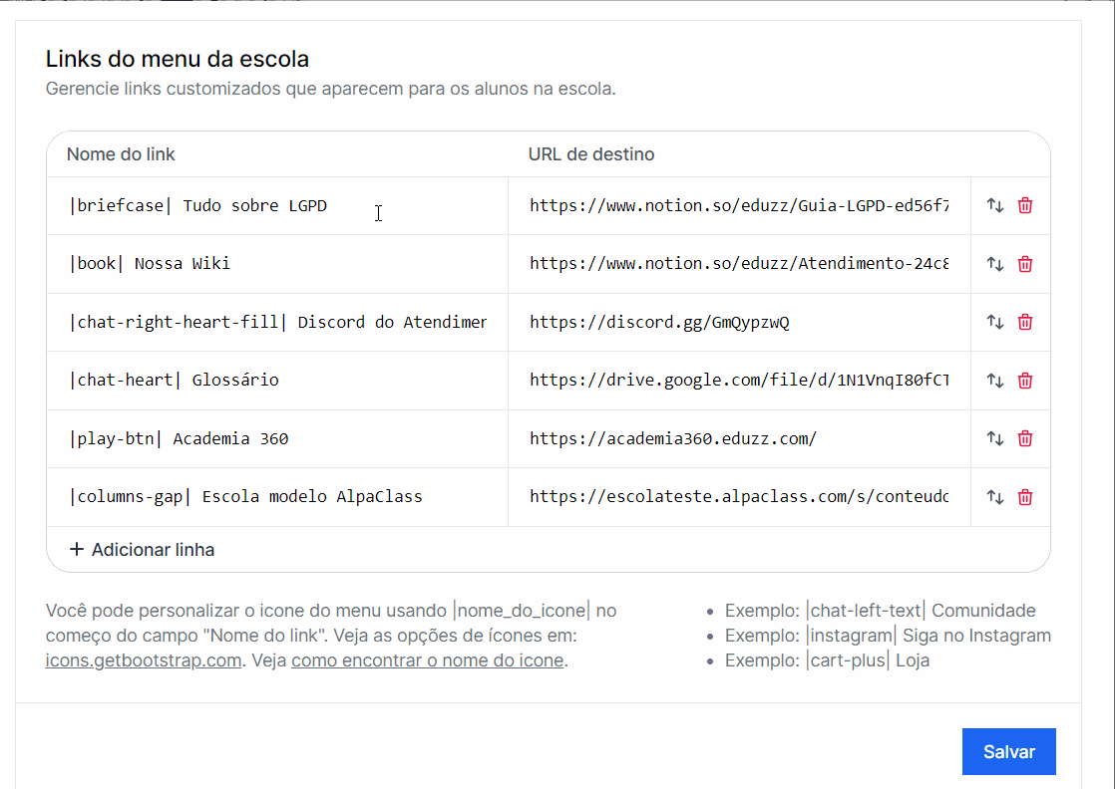This screenshot has height=789, width=1115.
Task: Trash the Academia 360 link row
Action: [x=1025, y=438]
